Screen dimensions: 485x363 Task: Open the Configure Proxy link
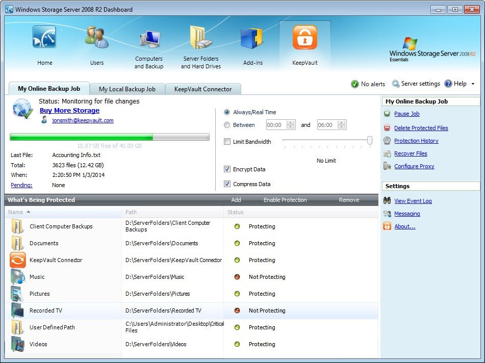pyautogui.click(x=414, y=166)
